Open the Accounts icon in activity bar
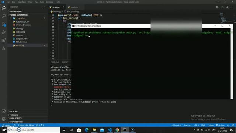 pyautogui.click(x=4, y=111)
